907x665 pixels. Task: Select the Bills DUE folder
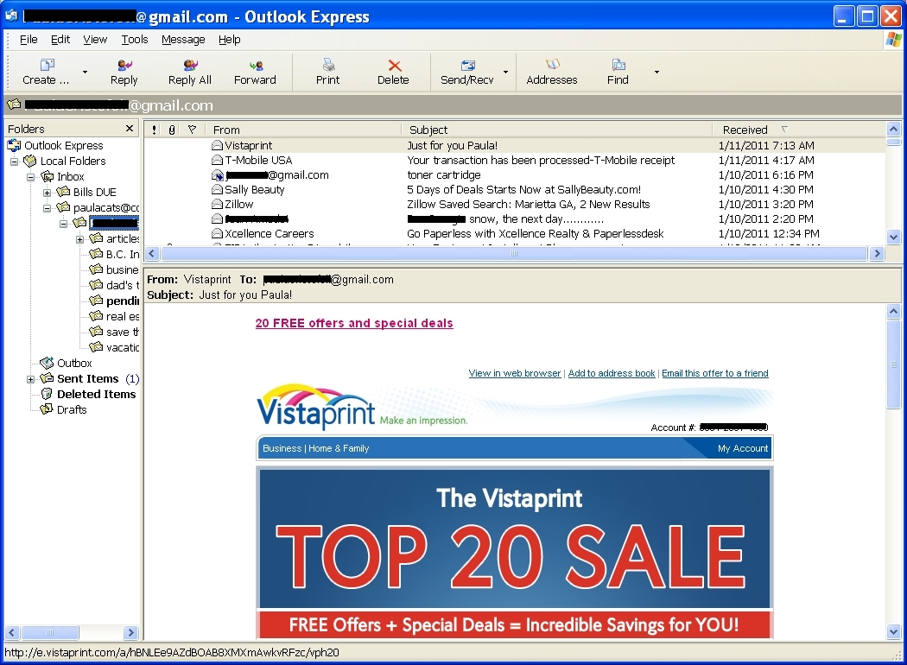pos(94,192)
